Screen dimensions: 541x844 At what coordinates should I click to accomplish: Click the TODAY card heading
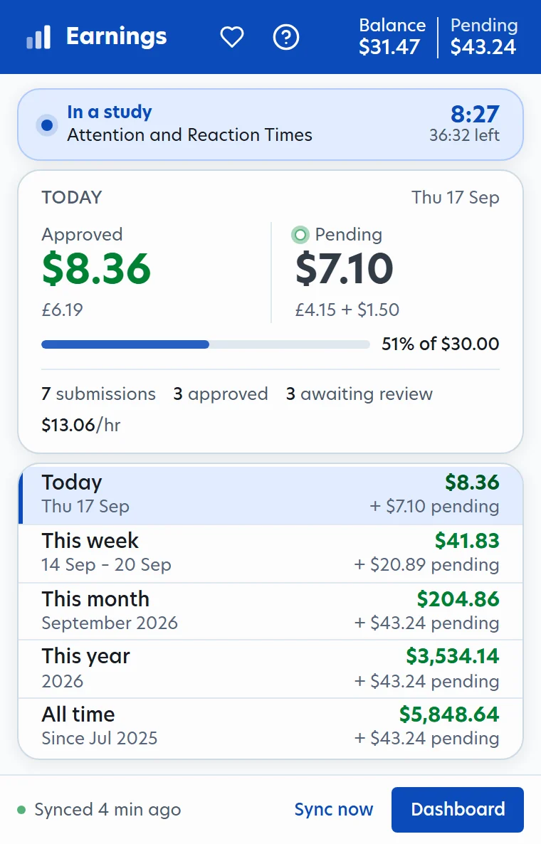pyautogui.click(x=72, y=198)
